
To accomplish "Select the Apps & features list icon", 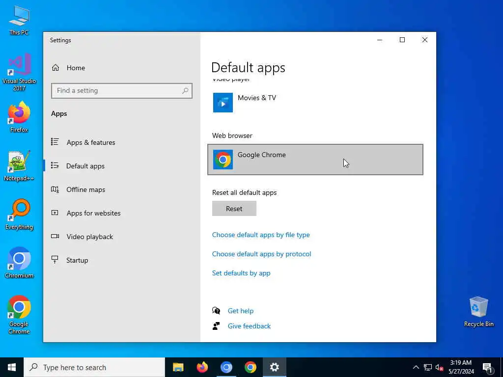I will pos(55,142).
